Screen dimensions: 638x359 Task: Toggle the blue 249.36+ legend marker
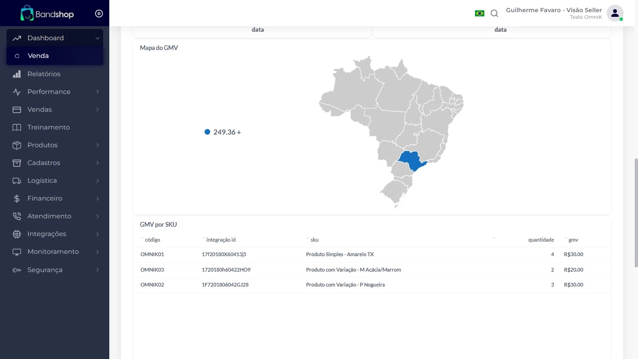pyautogui.click(x=207, y=132)
